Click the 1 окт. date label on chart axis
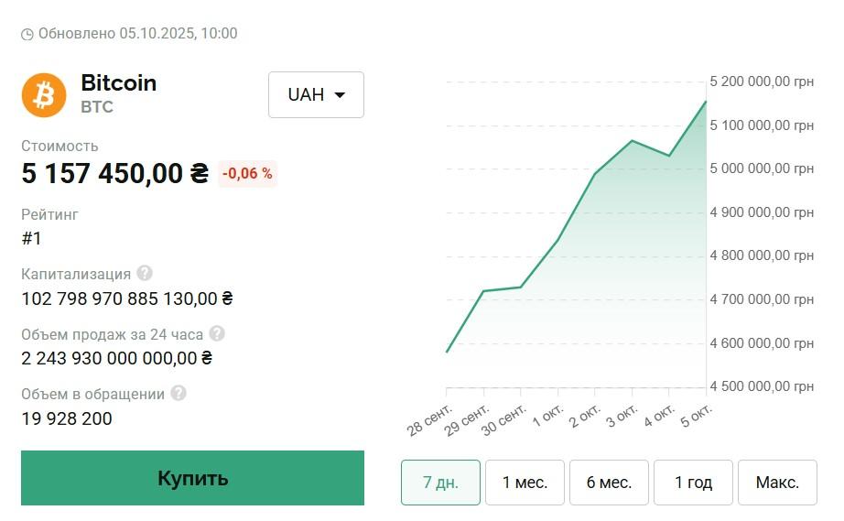 548,416
